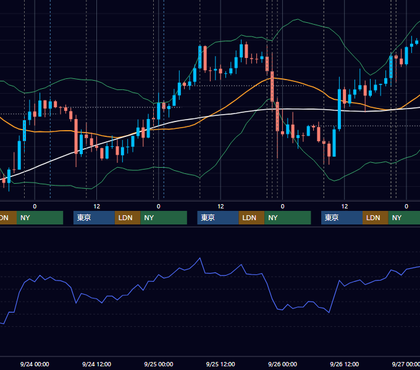Select LDN block between 9/24 12:00 and 9/25 00:00
Viewport: 420px width, 370px height.
(127, 218)
